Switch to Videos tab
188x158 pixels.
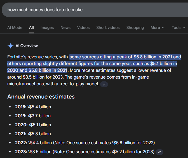(x=83, y=28)
